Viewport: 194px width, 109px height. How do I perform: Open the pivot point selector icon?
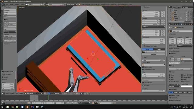click(x=42, y=94)
